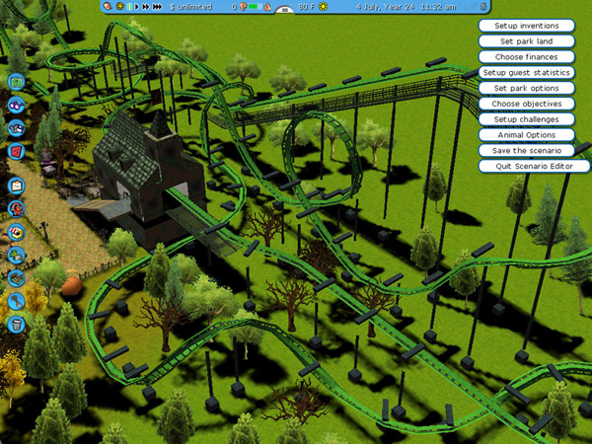
Task: Click the sun icon beside pause
Action: pos(119,7)
